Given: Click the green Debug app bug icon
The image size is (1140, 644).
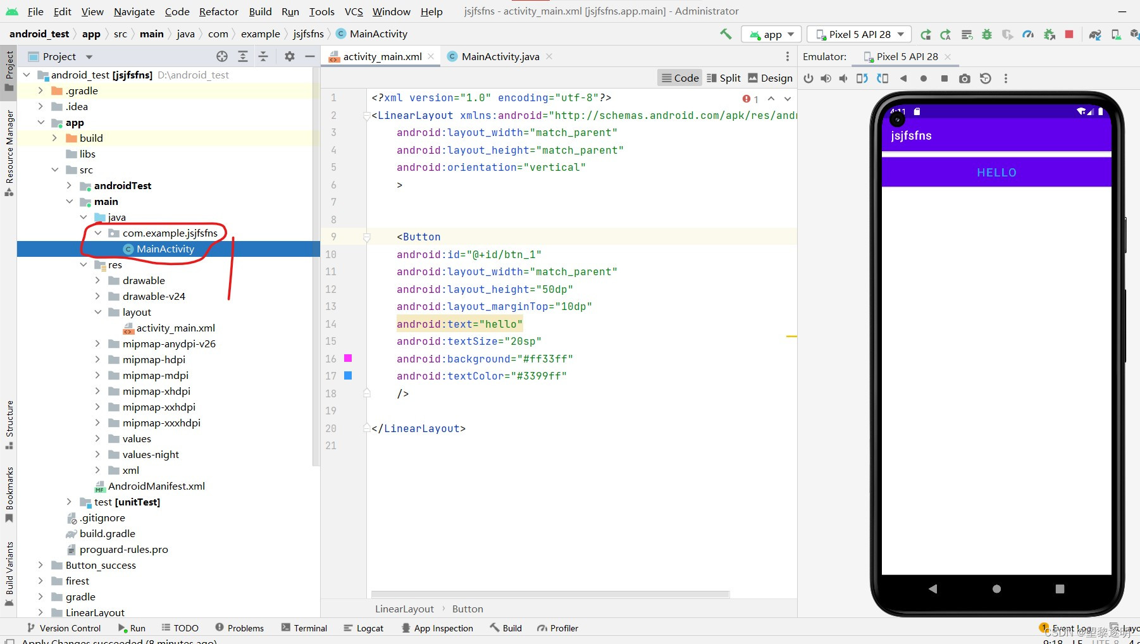Looking at the screenshot, I should pos(987,34).
